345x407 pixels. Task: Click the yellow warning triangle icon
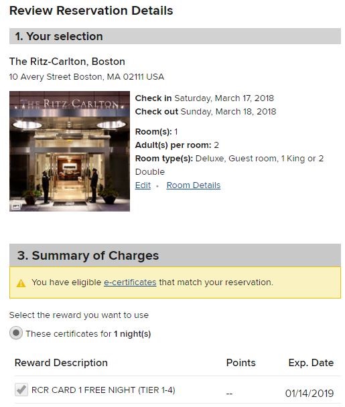click(x=21, y=283)
